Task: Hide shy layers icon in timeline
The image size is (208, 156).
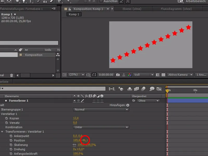Action: pos(129,89)
